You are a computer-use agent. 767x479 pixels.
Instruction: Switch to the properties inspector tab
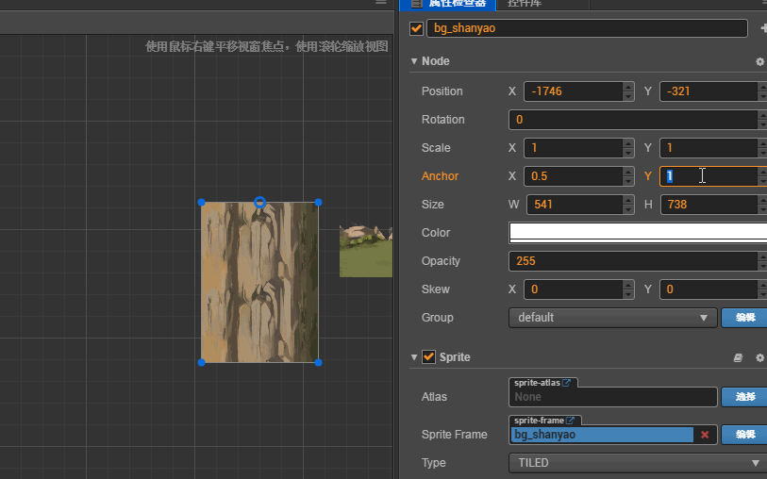pyautogui.click(x=448, y=4)
